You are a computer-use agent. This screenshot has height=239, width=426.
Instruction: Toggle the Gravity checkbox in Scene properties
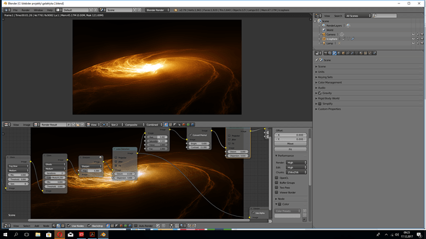point(320,93)
